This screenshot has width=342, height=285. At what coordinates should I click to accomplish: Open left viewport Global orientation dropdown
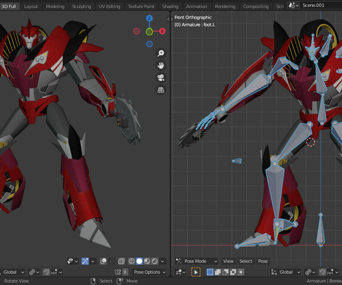[12, 272]
